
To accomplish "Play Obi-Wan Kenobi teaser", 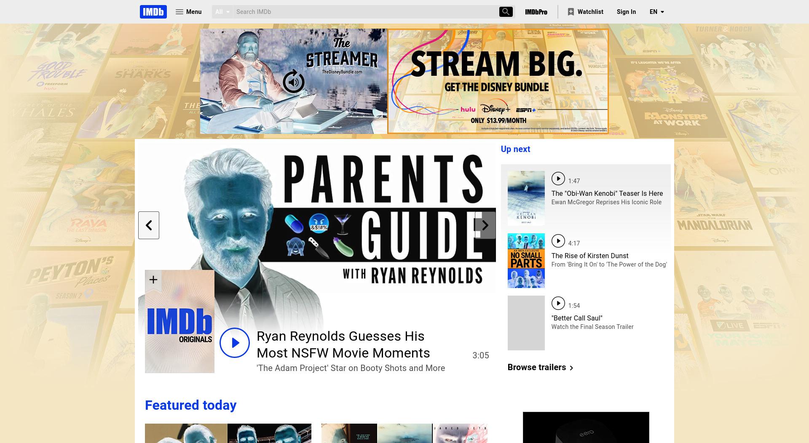I will pyautogui.click(x=558, y=179).
